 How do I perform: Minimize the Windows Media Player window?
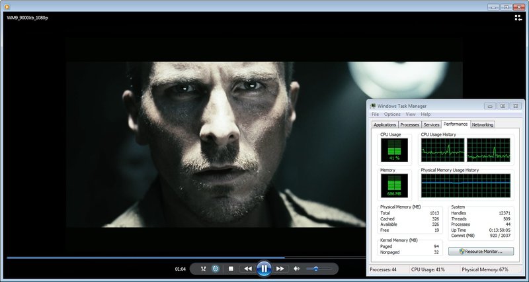[x=494, y=7]
